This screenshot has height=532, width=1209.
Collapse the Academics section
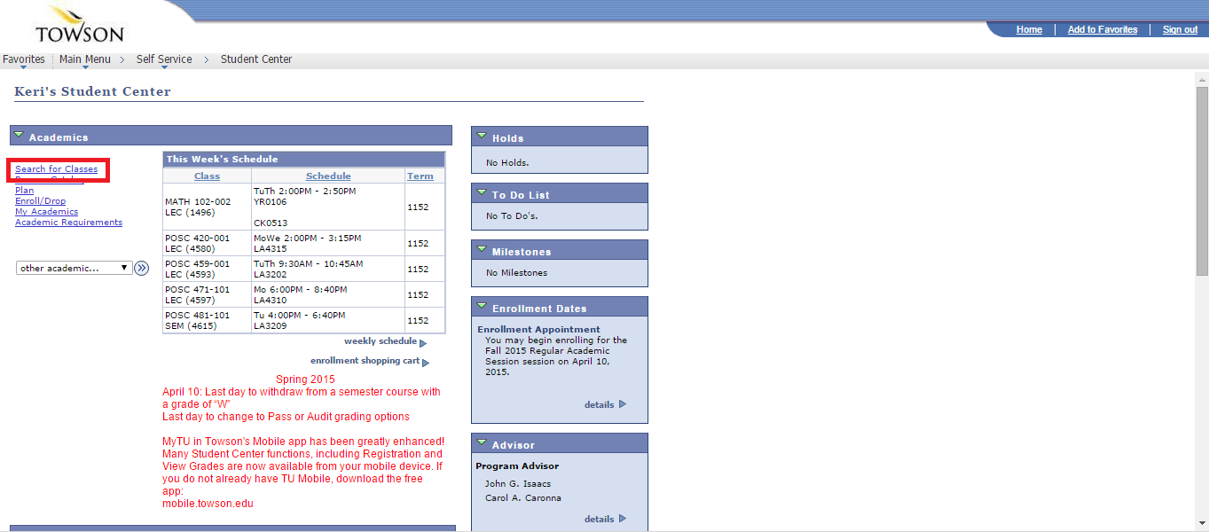[19, 133]
